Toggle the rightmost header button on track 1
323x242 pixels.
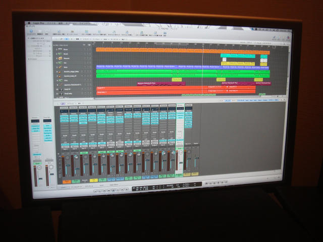[90, 49]
